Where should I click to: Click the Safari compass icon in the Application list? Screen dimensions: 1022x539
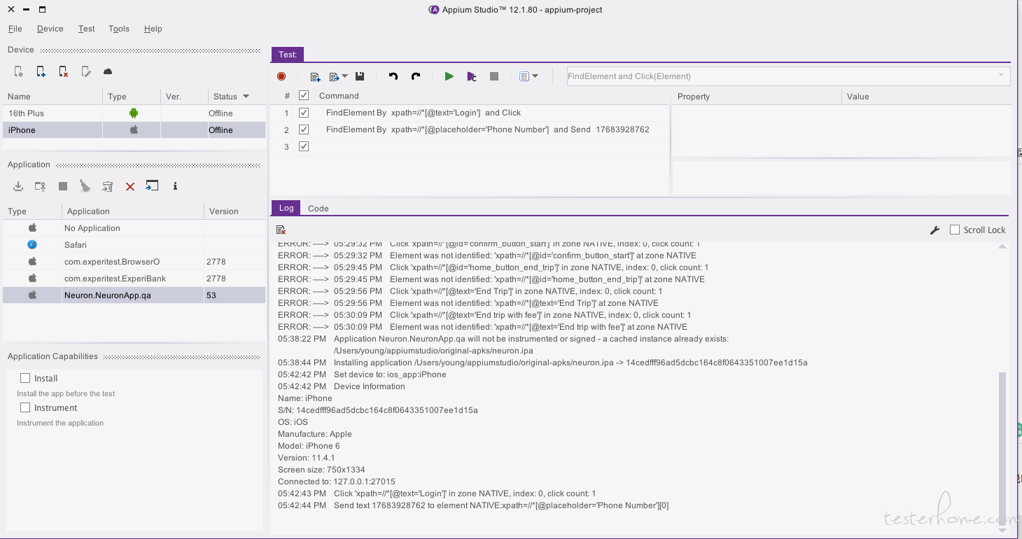click(32, 244)
